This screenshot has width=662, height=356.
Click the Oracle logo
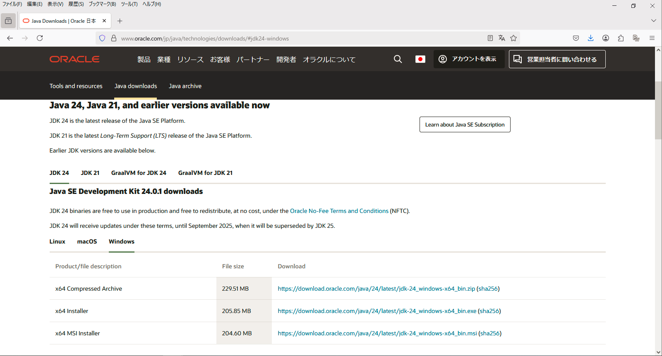74,59
